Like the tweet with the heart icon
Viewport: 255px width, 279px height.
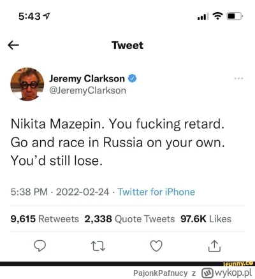coord(156,246)
